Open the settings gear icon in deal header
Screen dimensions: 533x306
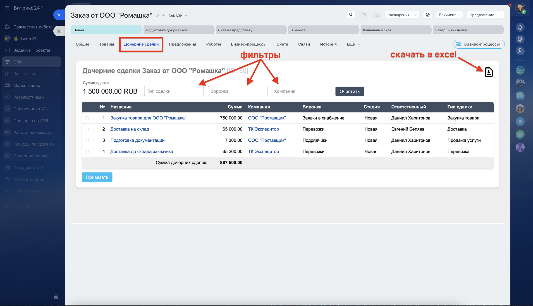[427, 15]
